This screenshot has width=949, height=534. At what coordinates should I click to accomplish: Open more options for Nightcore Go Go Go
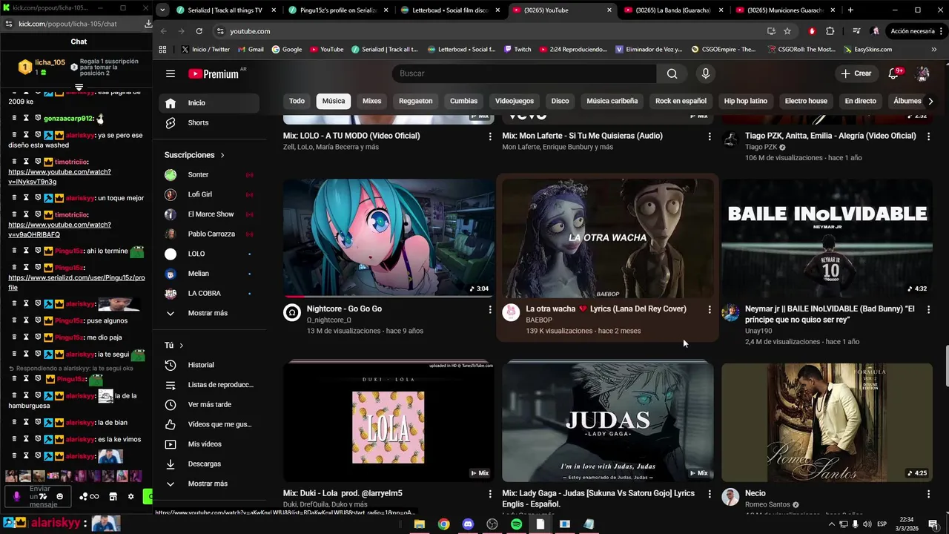pyautogui.click(x=490, y=309)
